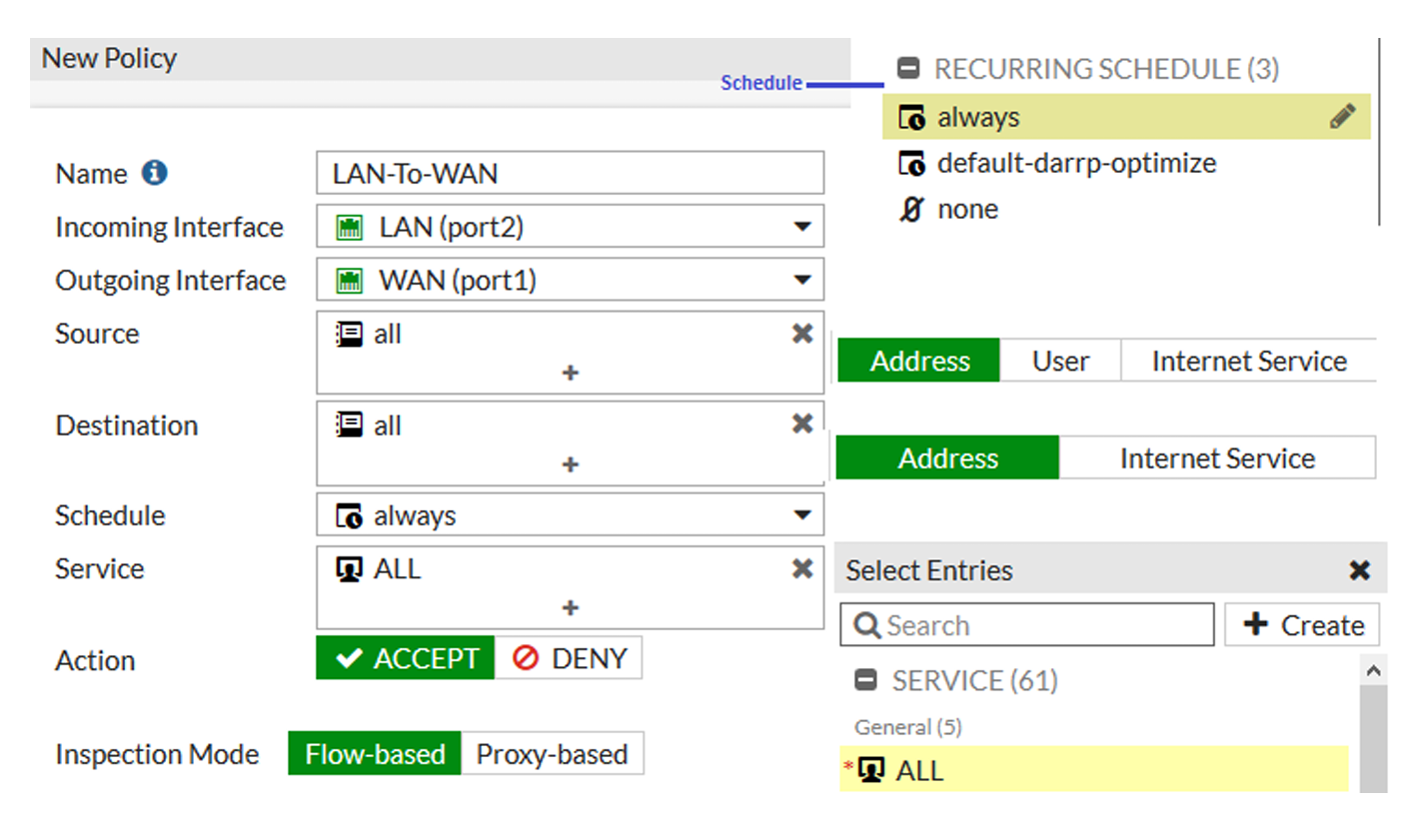The image size is (1417, 831).
Task: Click the Name field info icon
Action: pyautogui.click(x=153, y=173)
